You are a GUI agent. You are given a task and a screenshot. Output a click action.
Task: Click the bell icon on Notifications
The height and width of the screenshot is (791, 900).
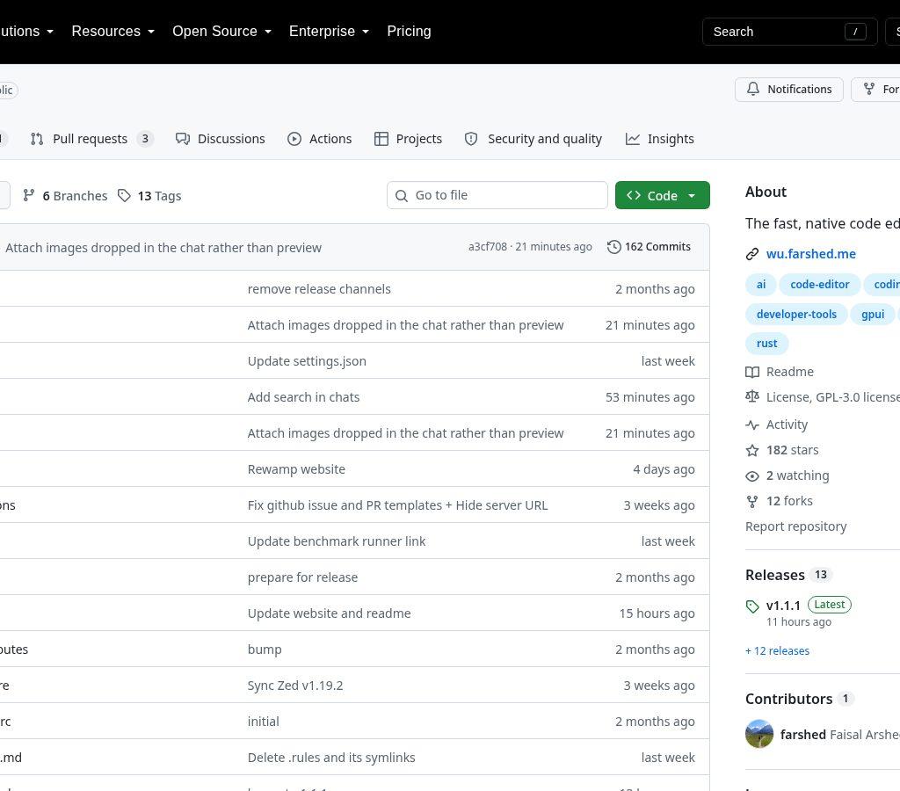pos(753,89)
